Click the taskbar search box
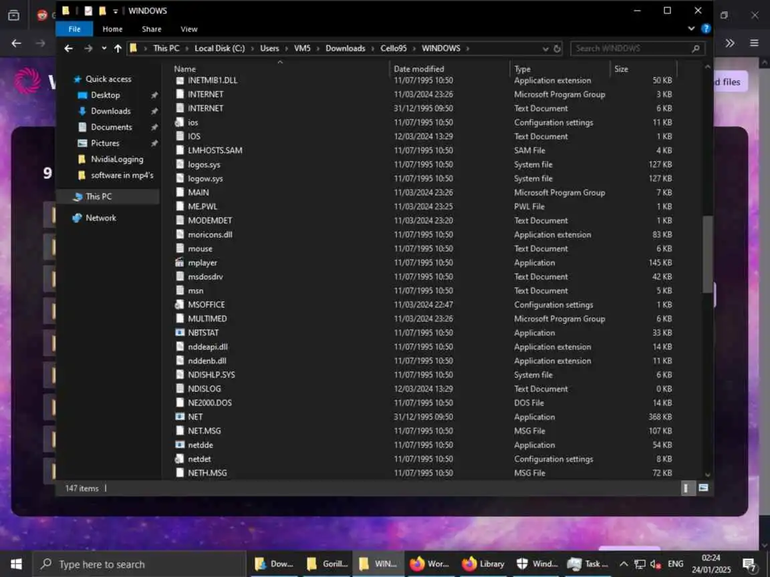Screen dimensions: 770x577 click(139, 564)
